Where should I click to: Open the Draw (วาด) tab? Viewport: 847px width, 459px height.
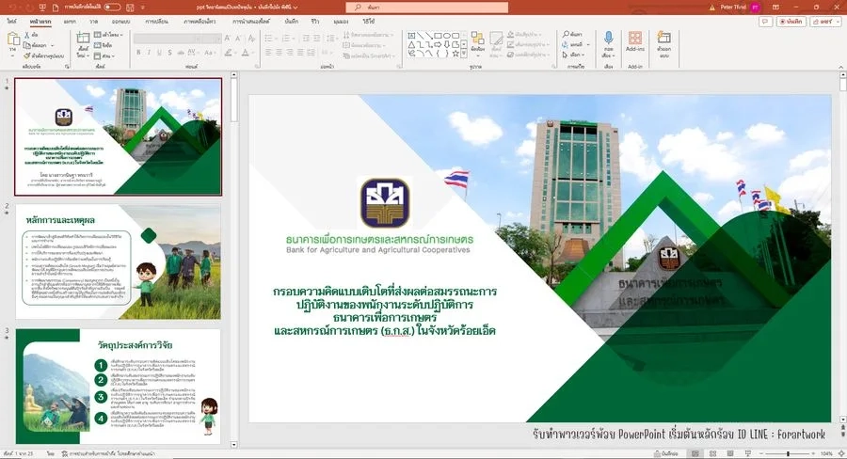94,22
